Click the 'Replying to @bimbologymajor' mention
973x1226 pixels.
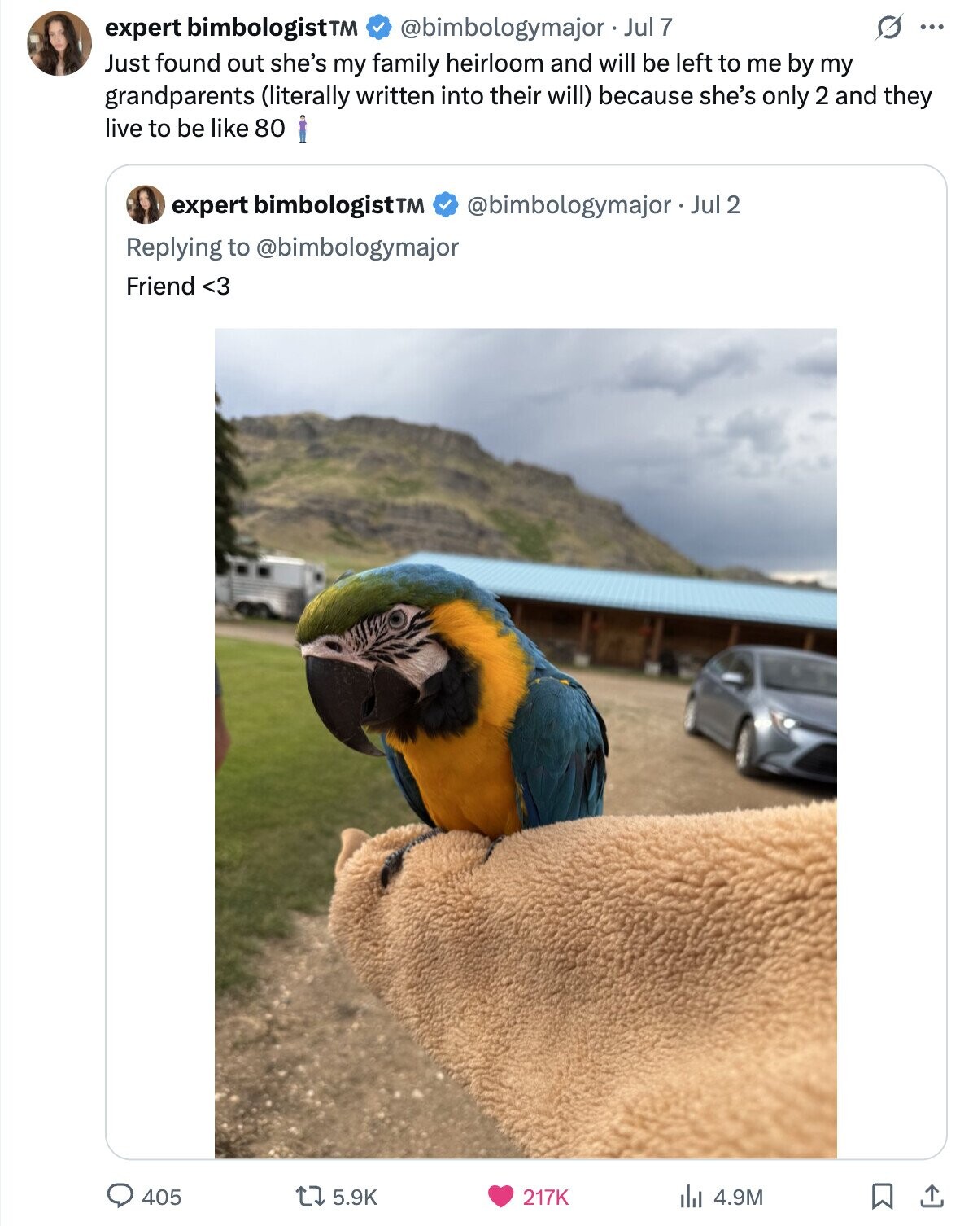(x=357, y=247)
